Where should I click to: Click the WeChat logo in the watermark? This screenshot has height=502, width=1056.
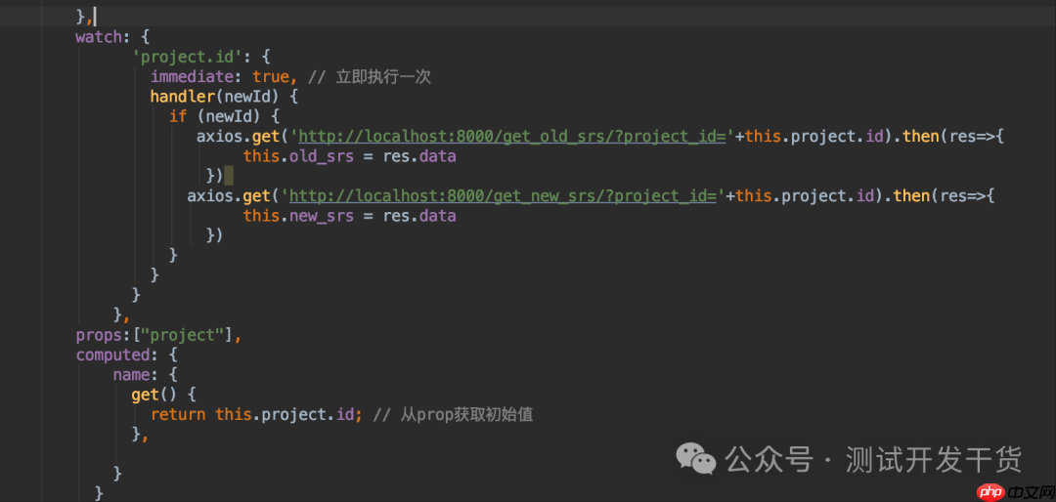pyautogui.click(x=696, y=458)
